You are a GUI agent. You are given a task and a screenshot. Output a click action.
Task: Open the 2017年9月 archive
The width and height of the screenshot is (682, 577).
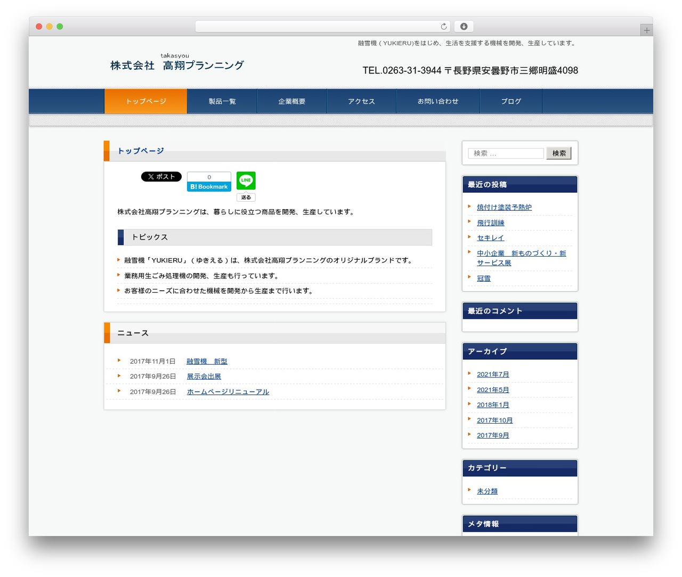(493, 435)
